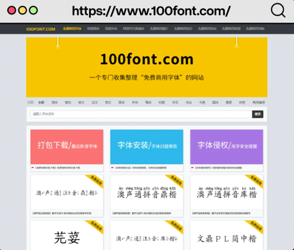Filter fonts by 韩文 category

click(x=108, y=103)
